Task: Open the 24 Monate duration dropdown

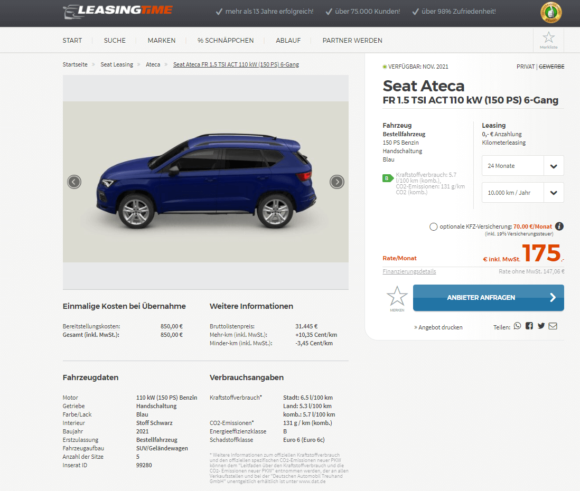Action: pos(522,166)
